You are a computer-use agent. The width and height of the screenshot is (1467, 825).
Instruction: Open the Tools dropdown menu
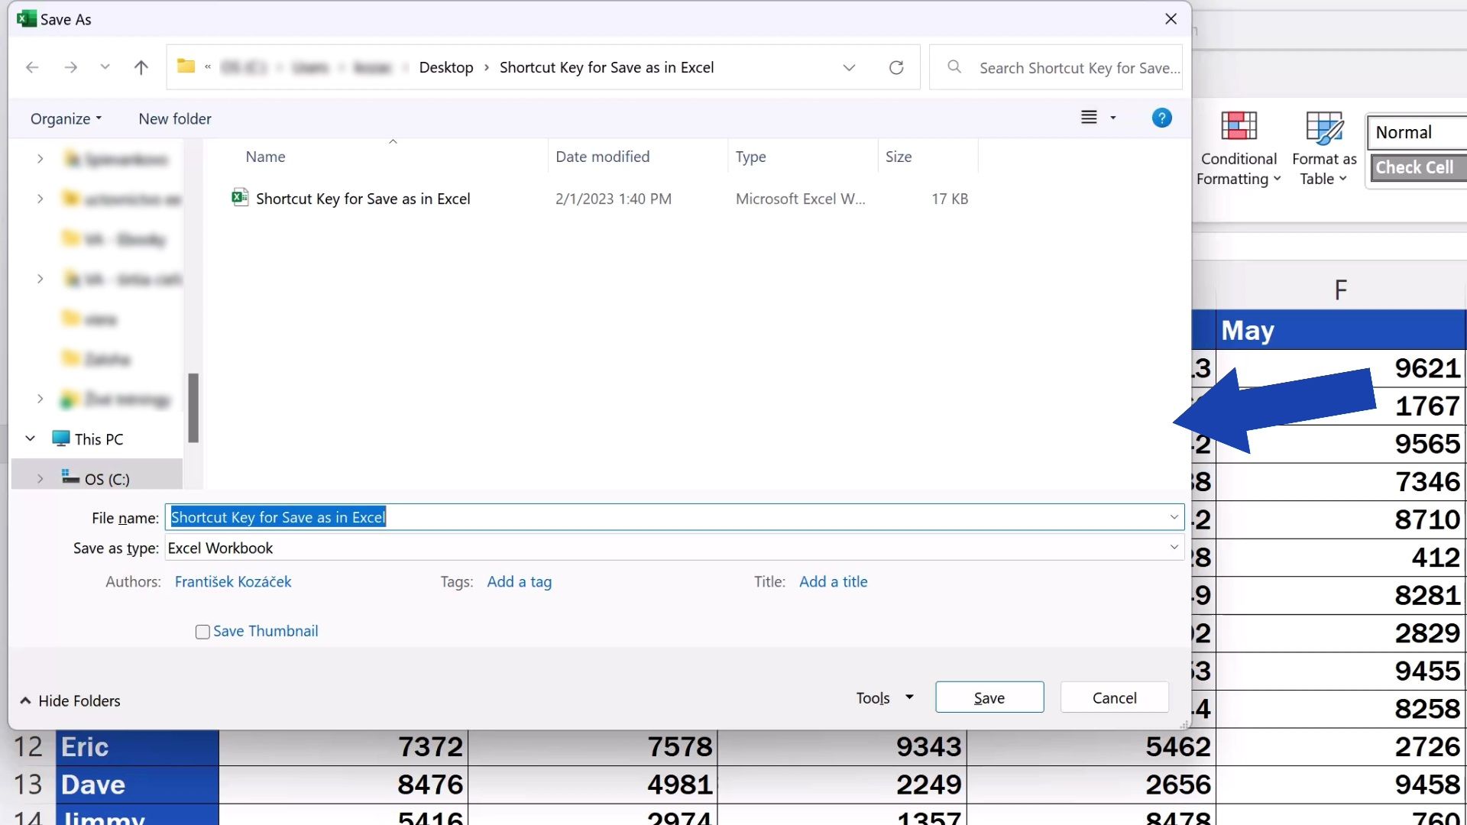[885, 697]
